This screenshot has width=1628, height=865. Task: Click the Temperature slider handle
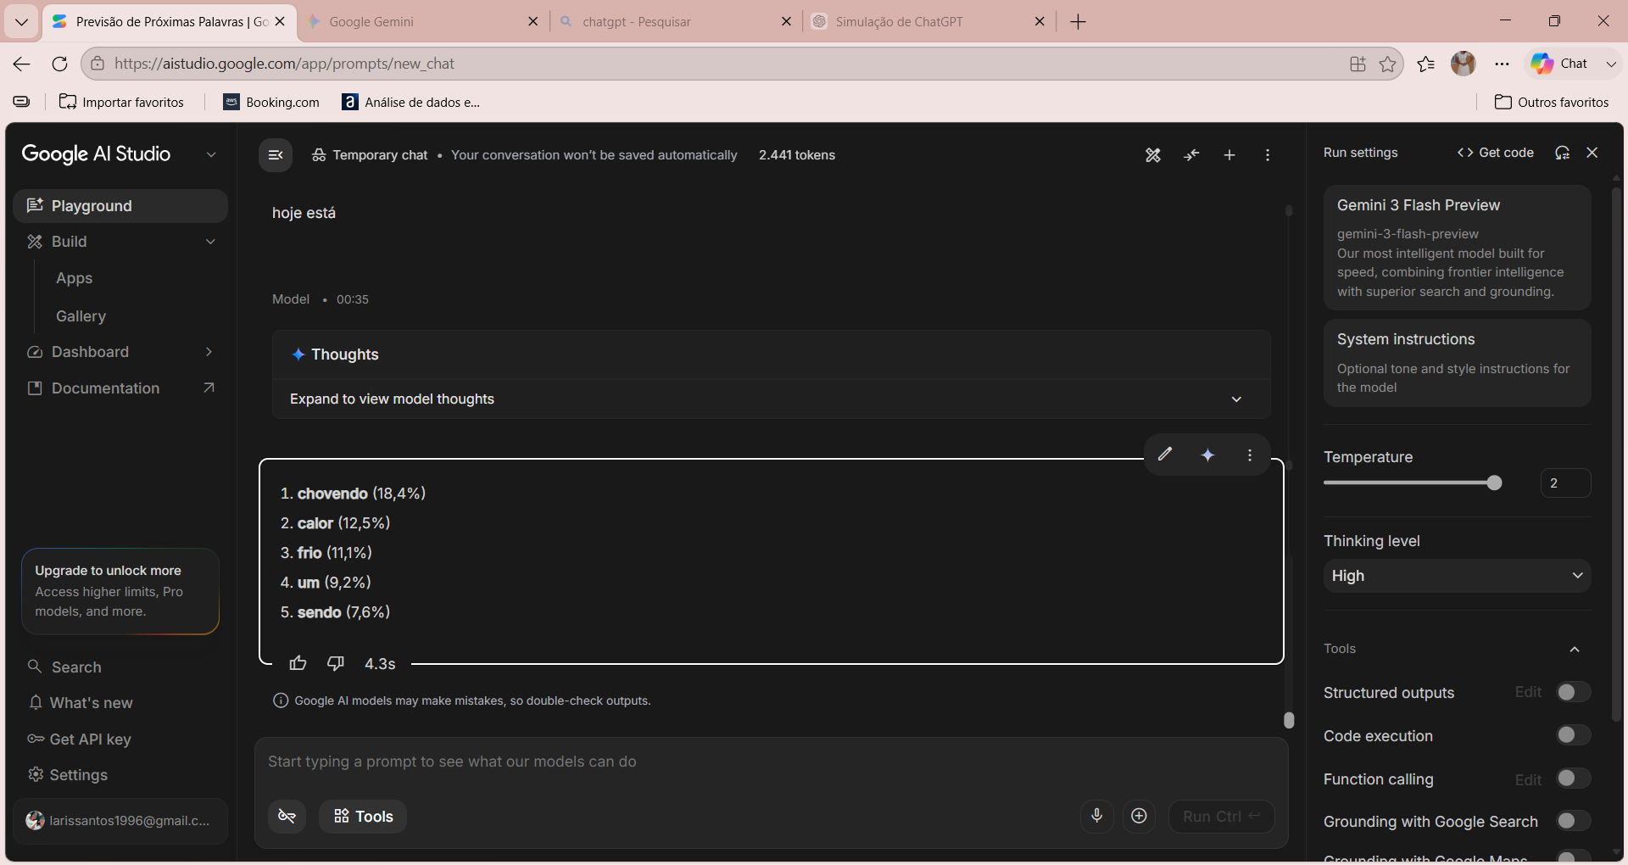tap(1494, 483)
